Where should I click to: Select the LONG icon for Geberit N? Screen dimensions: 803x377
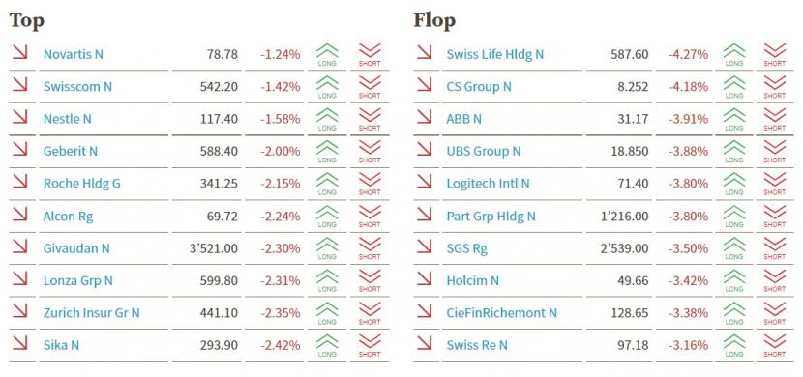point(327,152)
